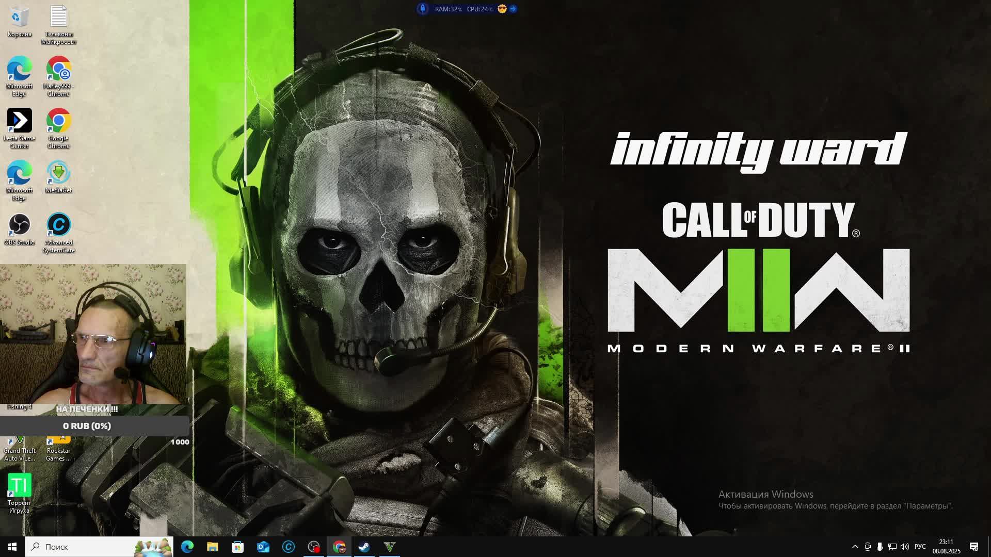Image resolution: width=991 pixels, height=557 pixels.
Task: Click volume speaker icon in tray
Action: 904,547
